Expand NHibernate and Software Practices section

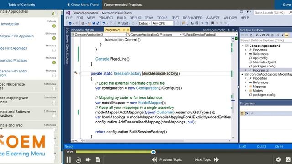click(29, 113)
